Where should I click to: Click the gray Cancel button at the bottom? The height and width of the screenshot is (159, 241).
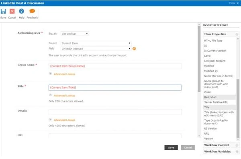188,147
